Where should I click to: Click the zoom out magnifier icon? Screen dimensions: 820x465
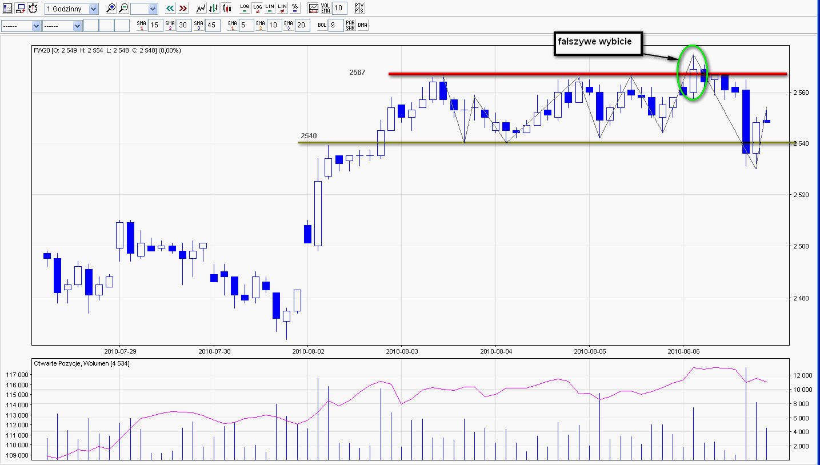point(123,9)
